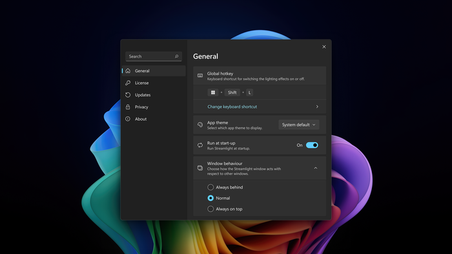
Task: Click the Global hotkey title text
Action: coord(220,74)
